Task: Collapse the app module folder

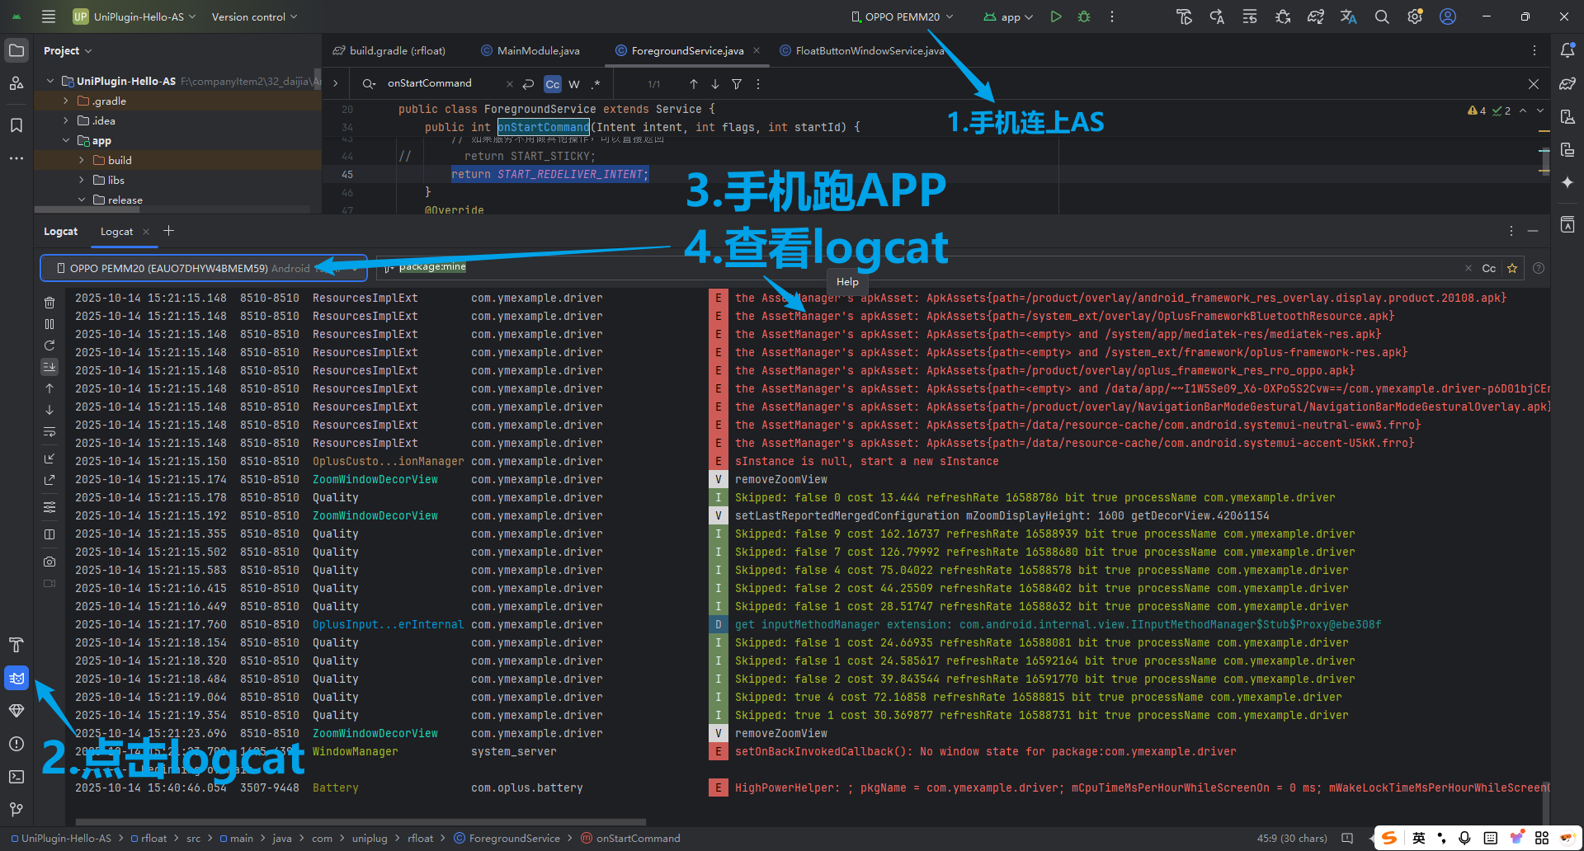Action: click(x=66, y=140)
